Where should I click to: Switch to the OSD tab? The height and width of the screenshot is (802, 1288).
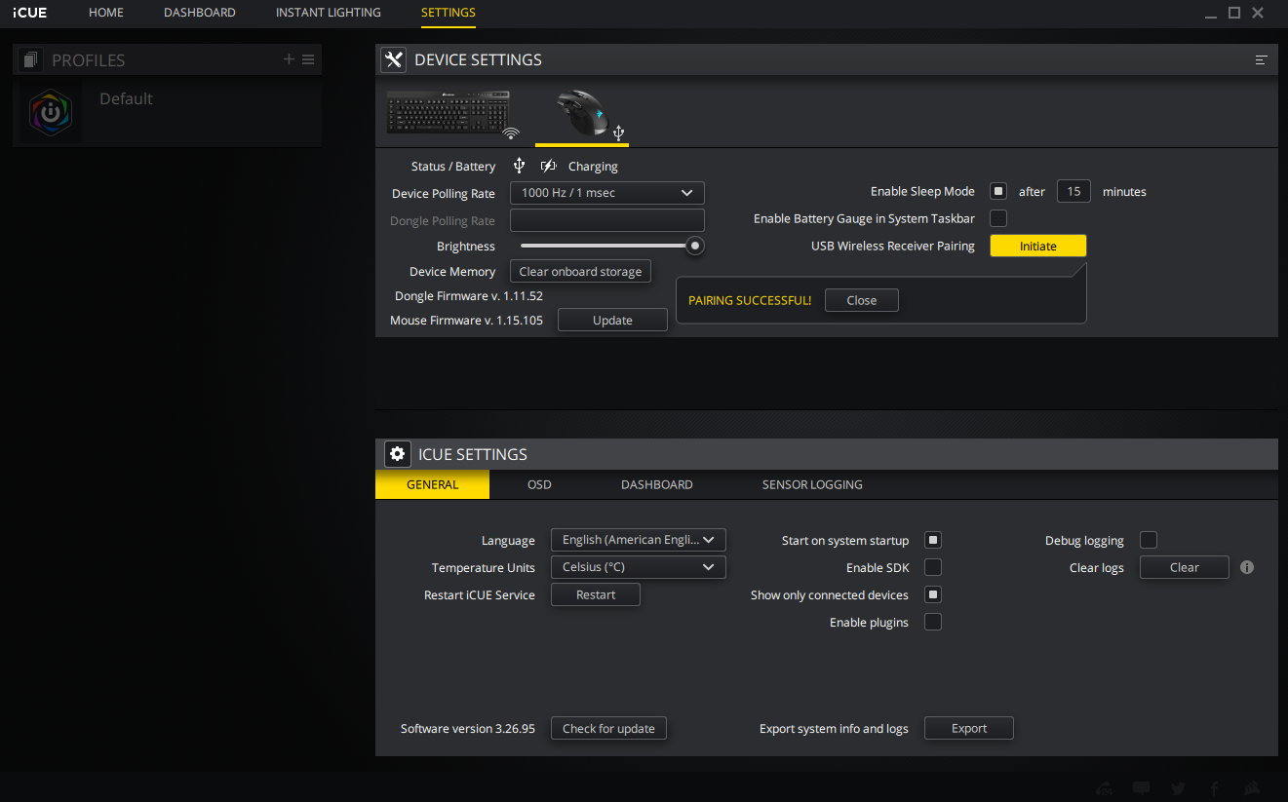click(x=539, y=484)
